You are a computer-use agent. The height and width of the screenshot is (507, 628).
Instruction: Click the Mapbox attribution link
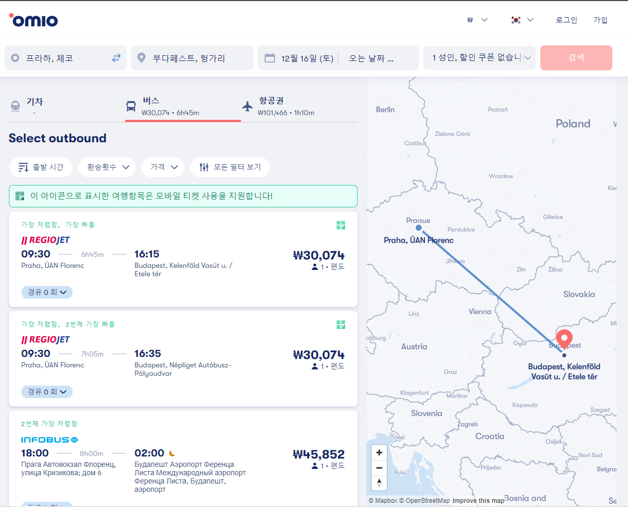pos(383,501)
